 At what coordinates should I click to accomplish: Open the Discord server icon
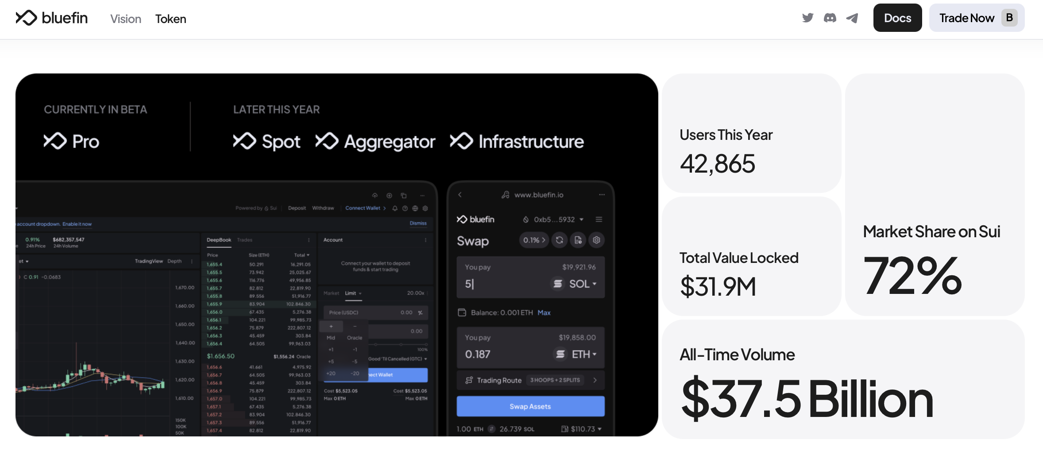pos(830,18)
